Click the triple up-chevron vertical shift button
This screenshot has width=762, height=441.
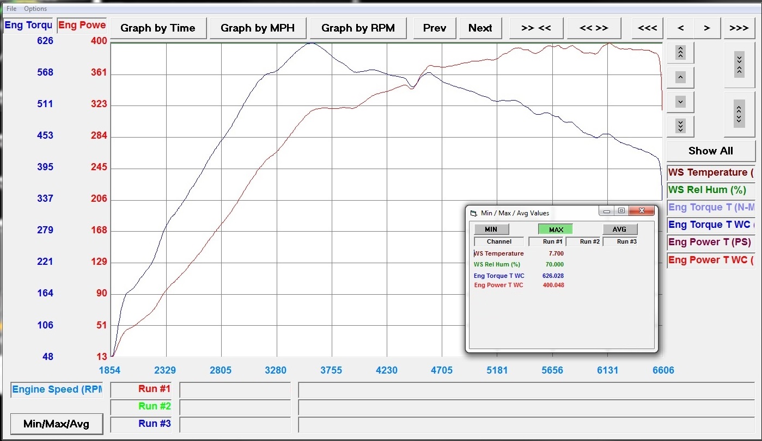pyautogui.click(x=680, y=53)
